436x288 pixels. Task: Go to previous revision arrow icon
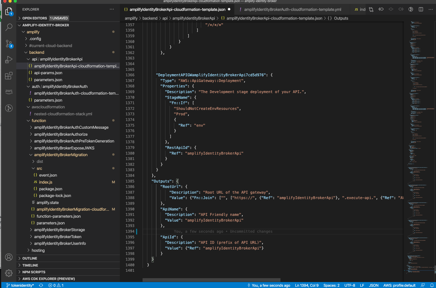(381, 9)
